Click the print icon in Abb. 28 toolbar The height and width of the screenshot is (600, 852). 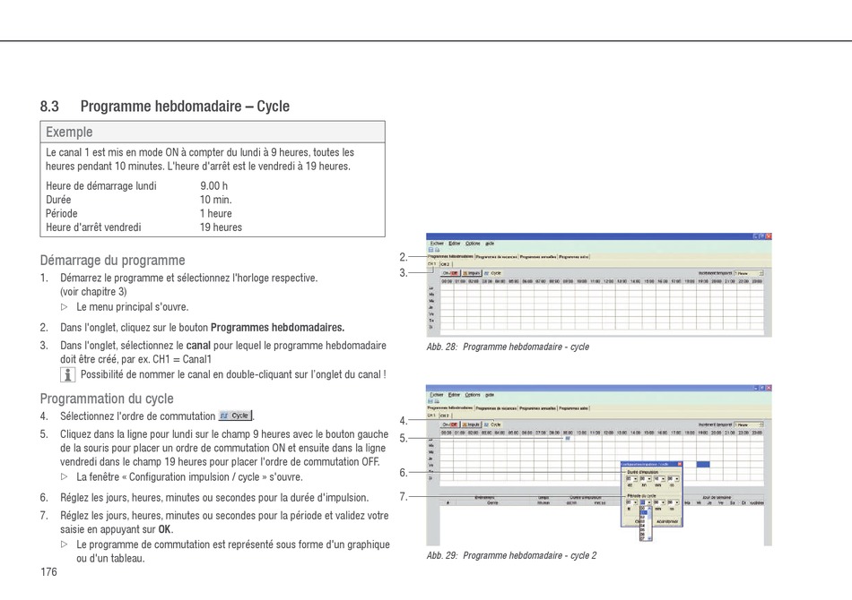pos(437,250)
